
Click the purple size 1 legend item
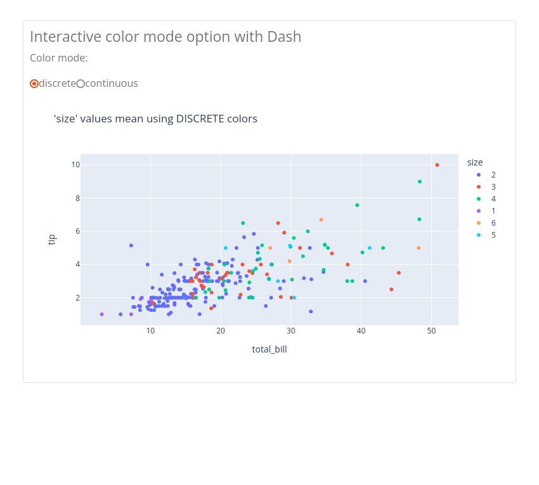(x=486, y=211)
